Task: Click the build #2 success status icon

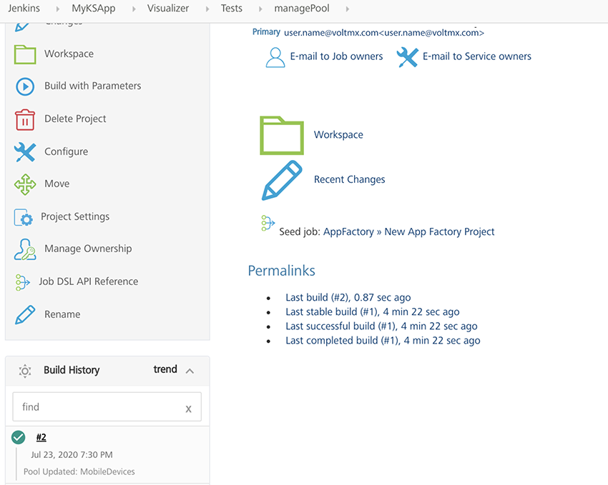Action: (x=19, y=437)
